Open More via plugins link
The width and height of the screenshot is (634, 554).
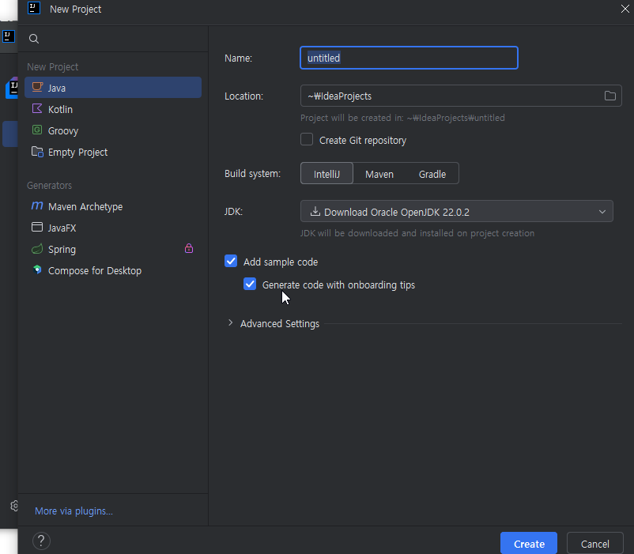click(x=74, y=511)
